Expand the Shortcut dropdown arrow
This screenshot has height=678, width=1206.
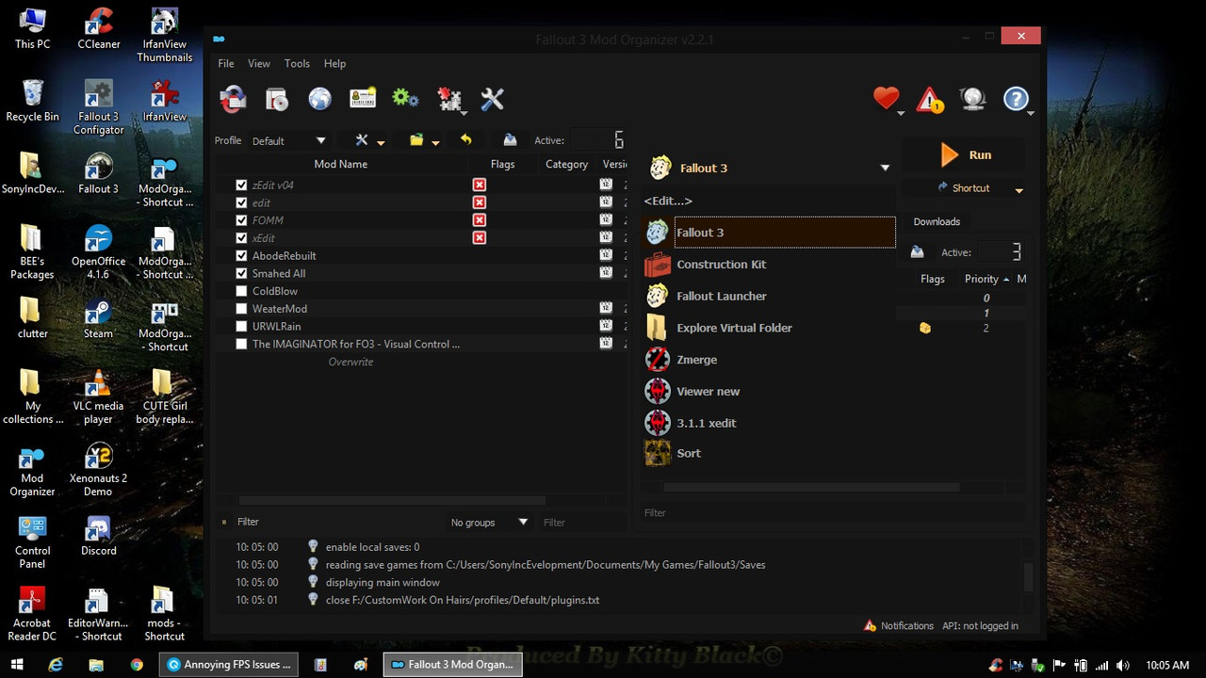(1019, 188)
